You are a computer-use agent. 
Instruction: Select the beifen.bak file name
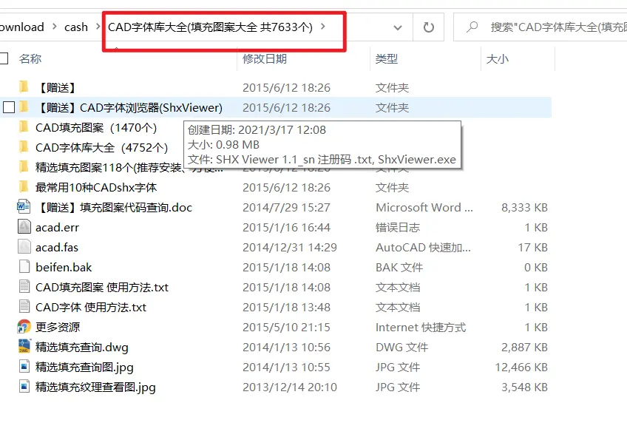click(64, 267)
